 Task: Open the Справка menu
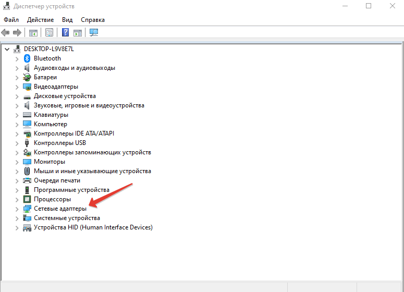click(93, 20)
